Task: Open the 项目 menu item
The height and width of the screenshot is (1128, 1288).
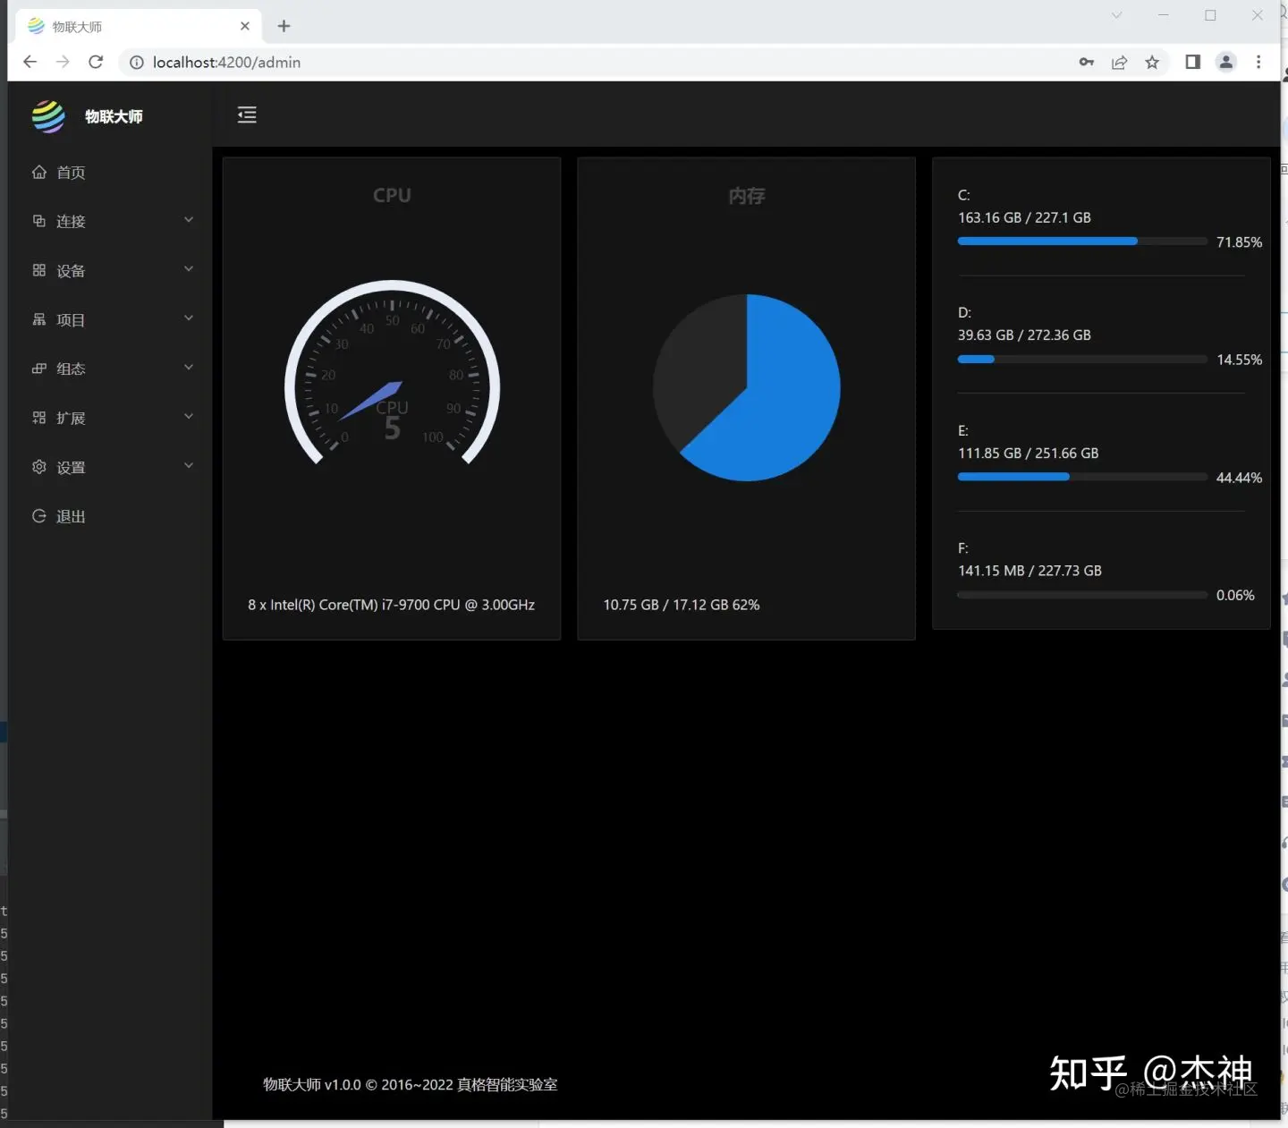Action: click(110, 319)
